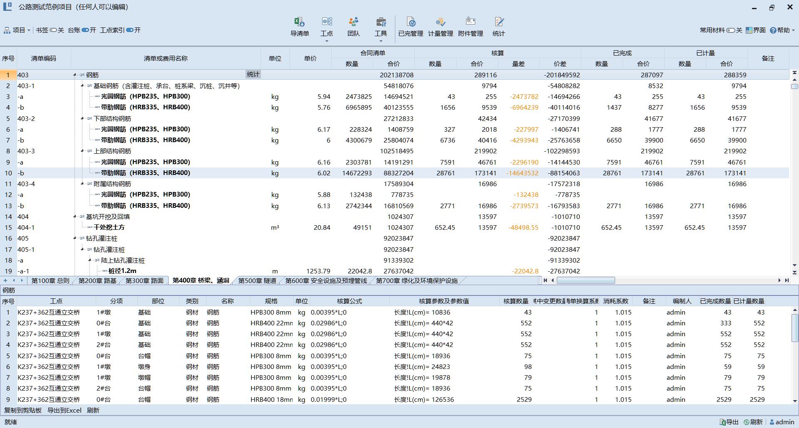Click the 刷新 status bar icon
Viewport: 799px width, 428px height.
[x=747, y=422]
